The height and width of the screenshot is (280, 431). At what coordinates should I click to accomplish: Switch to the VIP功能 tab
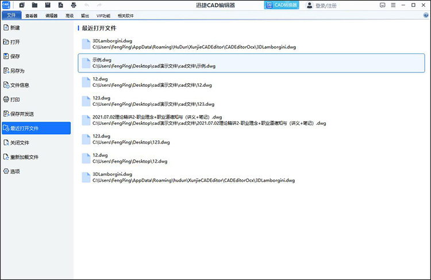coord(103,16)
